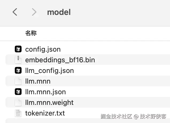The width and height of the screenshot is (170, 123).
Task: Click the 掘金技术社区 watermark text
Action: coord(117,116)
